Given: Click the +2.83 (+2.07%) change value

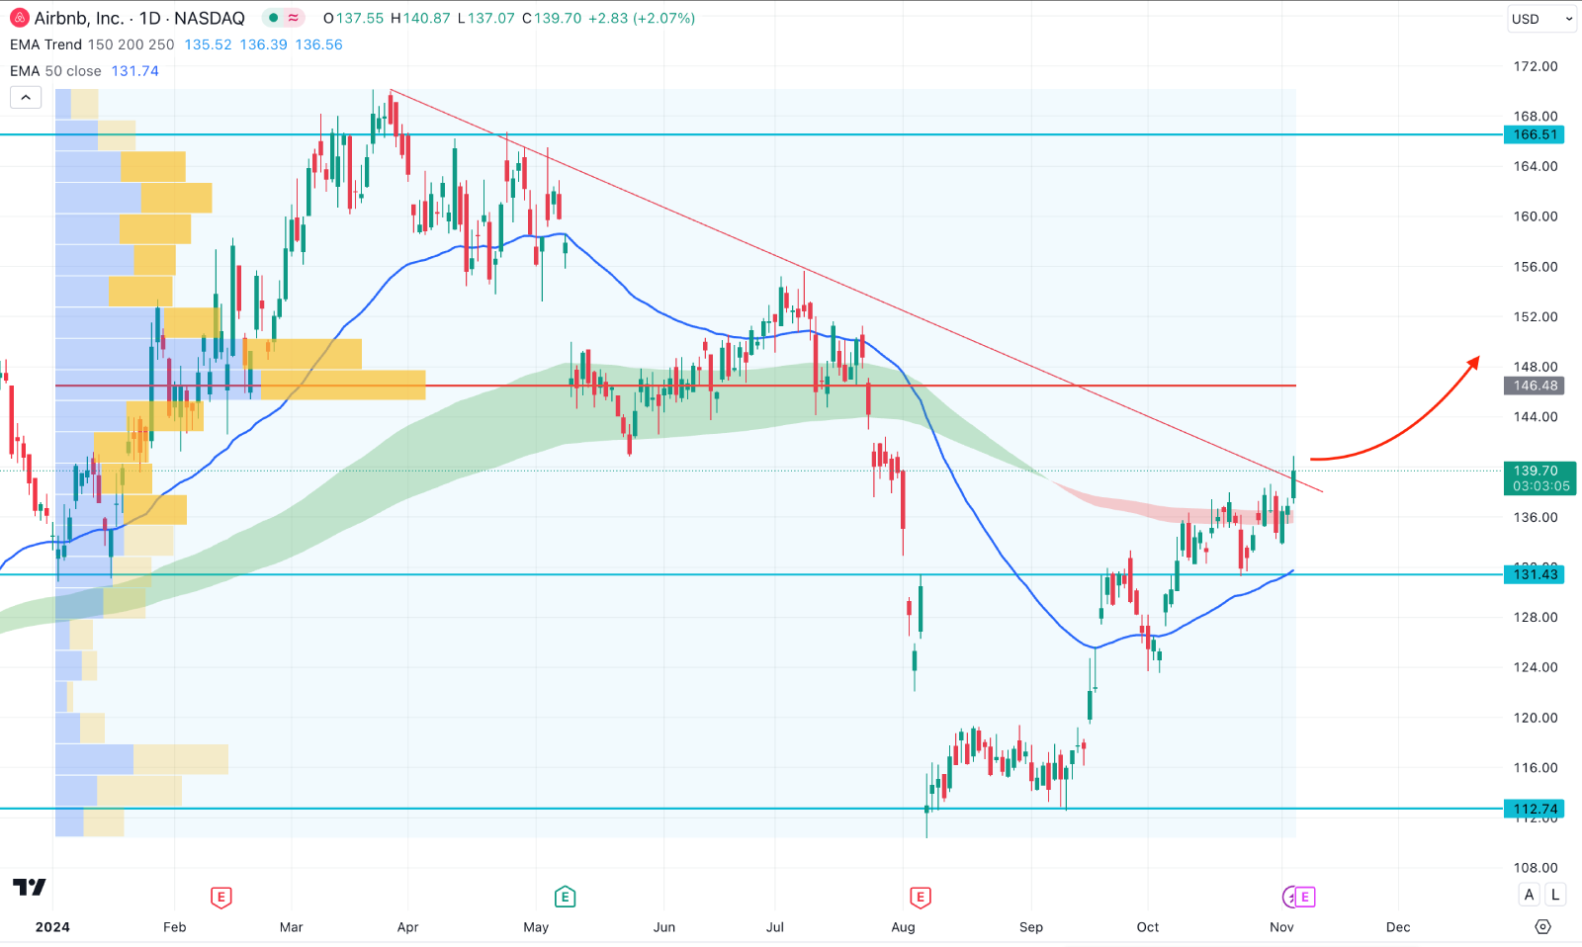Looking at the screenshot, I should pos(642,18).
